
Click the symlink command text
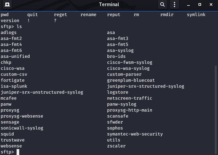[196, 15]
